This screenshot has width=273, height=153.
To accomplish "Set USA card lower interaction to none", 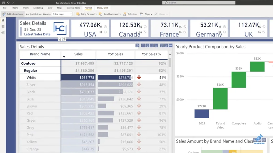I will click(105, 32).
